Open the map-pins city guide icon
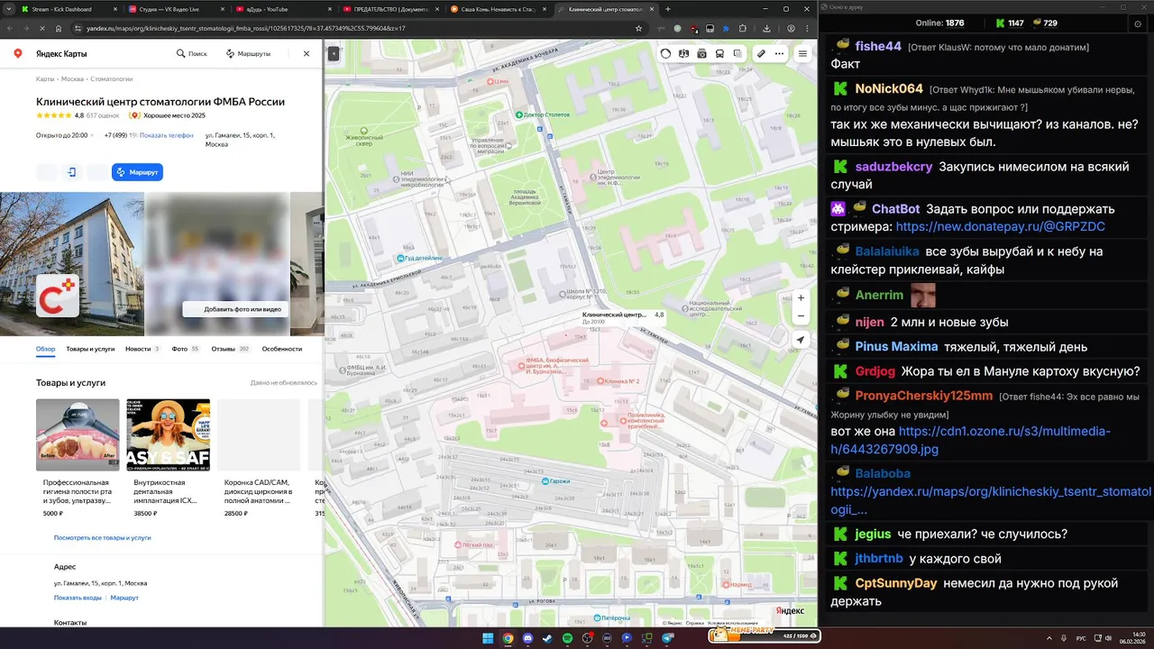This screenshot has width=1154, height=649. point(684,53)
